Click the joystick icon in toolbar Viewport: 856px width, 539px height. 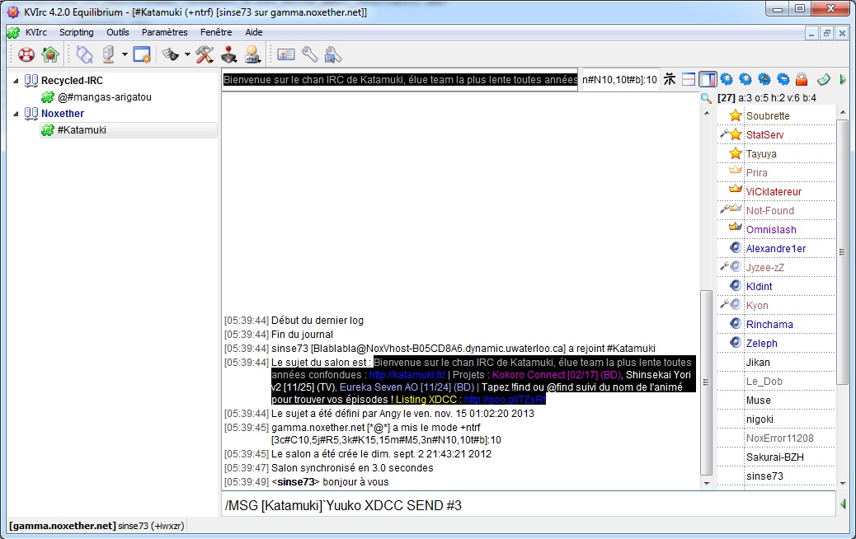tap(228, 55)
